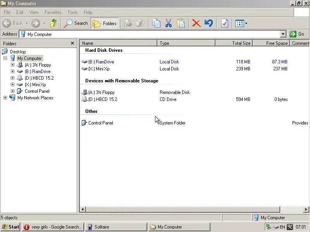Expand the HBCD 15.2 tree node
Image resolution: width=310 pixels, height=232 pixels.
pyautogui.click(x=12, y=78)
